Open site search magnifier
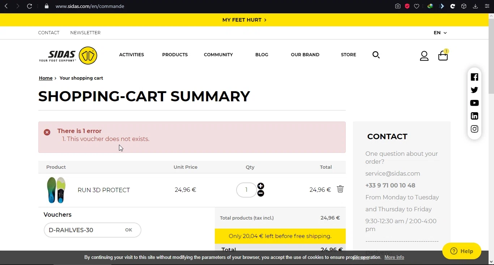Viewport: 494px width, 265px height. (376, 55)
